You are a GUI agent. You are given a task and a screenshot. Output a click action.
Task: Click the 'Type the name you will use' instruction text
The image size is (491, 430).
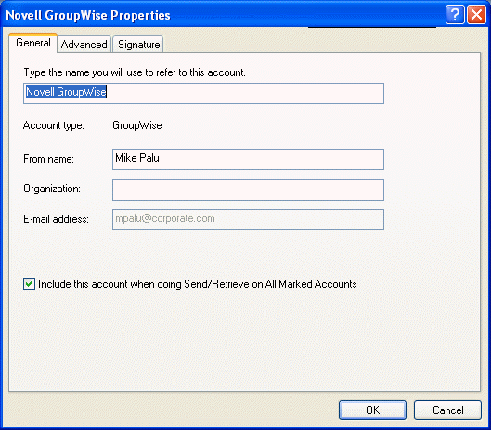tap(135, 72)
